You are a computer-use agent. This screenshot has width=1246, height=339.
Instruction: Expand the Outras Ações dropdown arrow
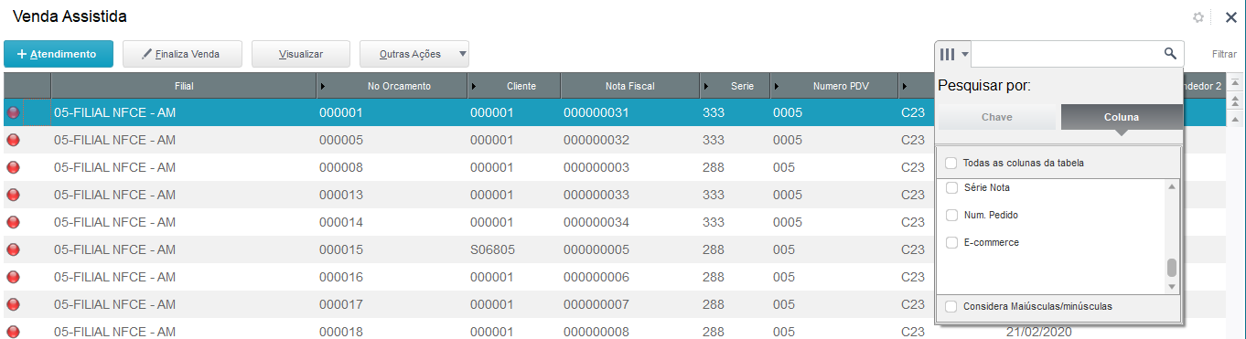pos(462,54)
